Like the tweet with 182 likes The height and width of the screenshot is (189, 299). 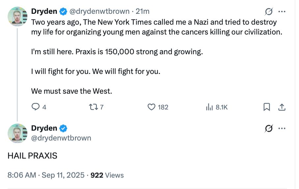(x=151, y=107)
